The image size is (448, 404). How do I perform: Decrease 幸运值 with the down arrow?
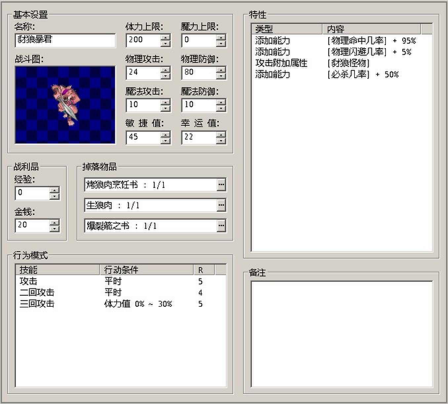tap(221, 141)
